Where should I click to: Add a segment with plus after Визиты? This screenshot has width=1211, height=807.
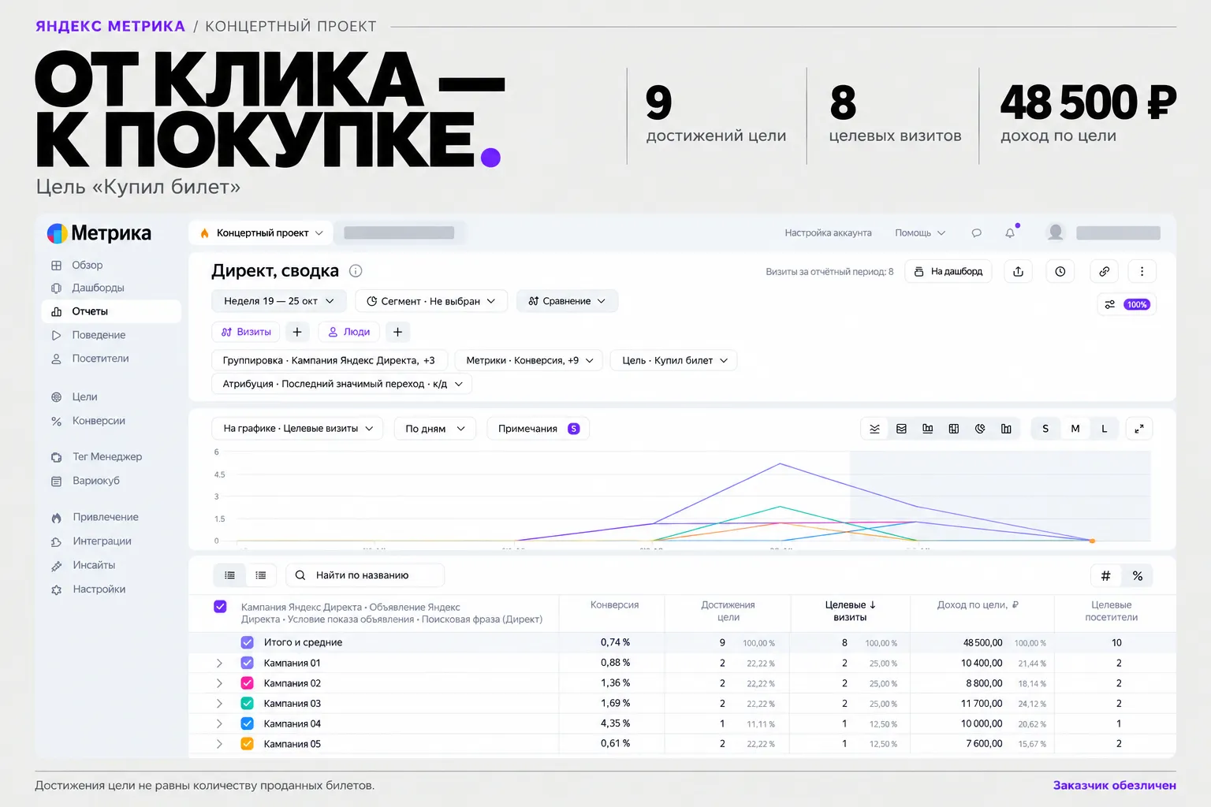click(297, 332)
